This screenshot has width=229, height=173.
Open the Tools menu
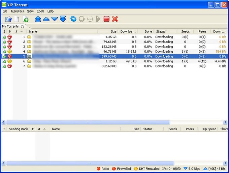40,11
